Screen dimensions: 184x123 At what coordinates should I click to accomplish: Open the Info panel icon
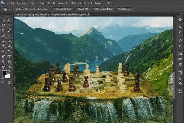tap(180, 20)
